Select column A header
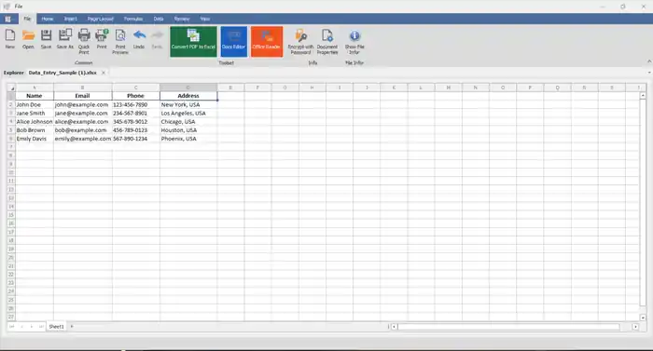 pyautogui.click(x=35, y=88)
